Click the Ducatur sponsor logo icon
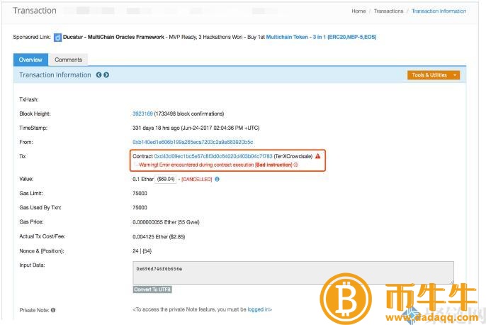The image size is (486, 325). tap(57, 38)
